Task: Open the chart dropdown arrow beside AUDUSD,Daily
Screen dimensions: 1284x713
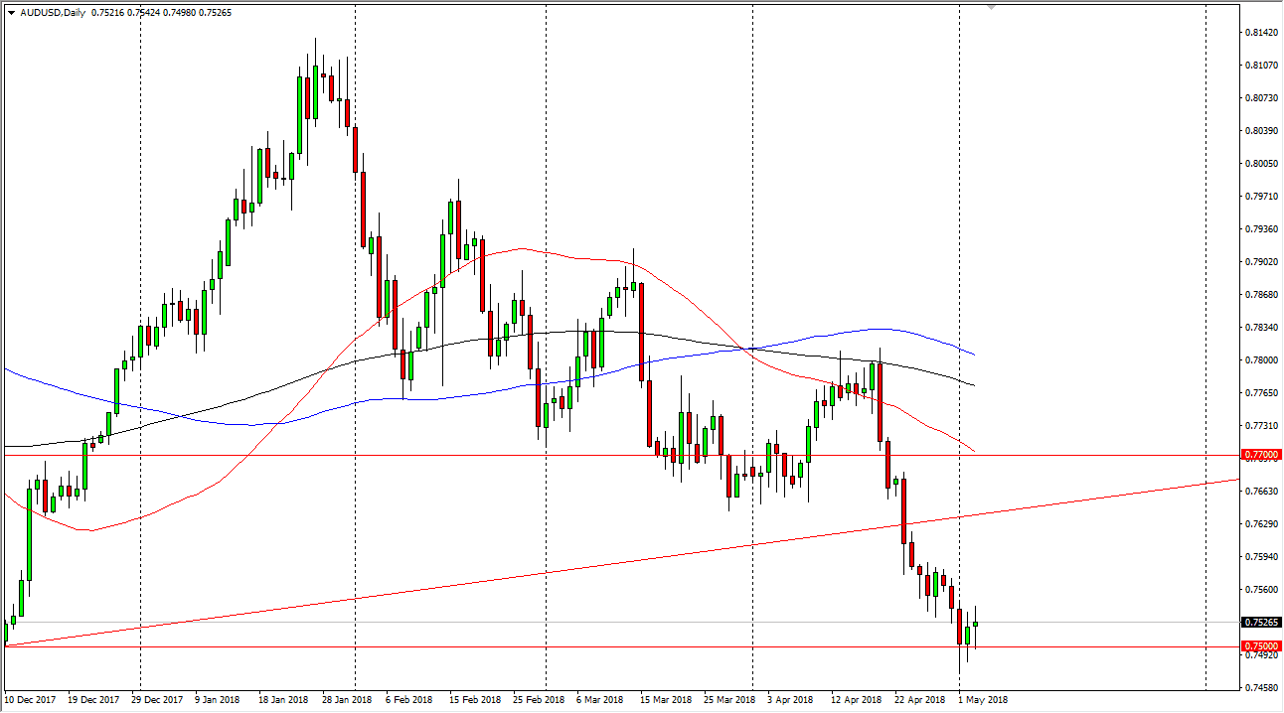Action: pyautogui.click(x=11, y=11)
